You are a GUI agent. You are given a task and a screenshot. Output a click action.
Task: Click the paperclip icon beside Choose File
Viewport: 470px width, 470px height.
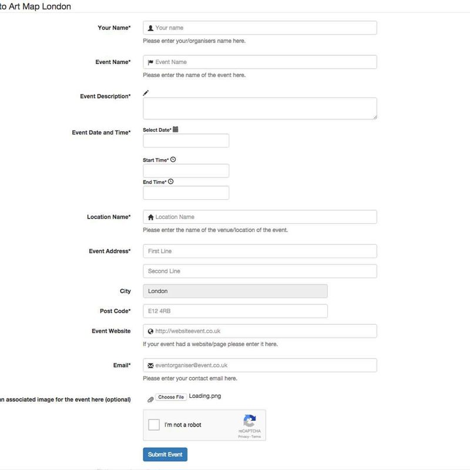150,399
